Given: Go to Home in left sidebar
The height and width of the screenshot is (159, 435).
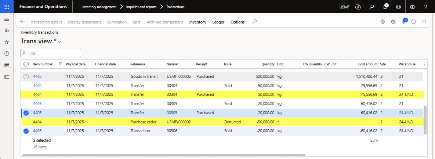Looking at the screenshot, I should pyautogui.click(x=7, y=30).
